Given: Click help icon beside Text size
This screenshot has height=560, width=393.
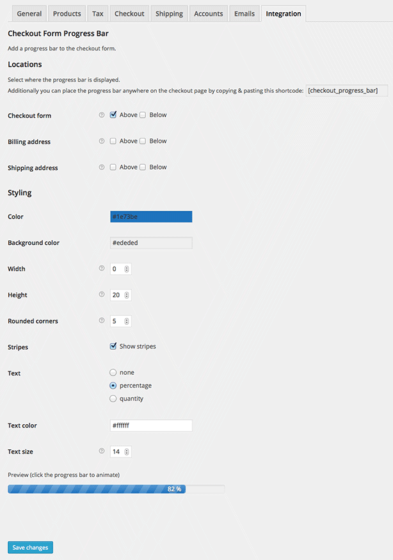Looking at the screenshot, I should click(x=101, y=451).
